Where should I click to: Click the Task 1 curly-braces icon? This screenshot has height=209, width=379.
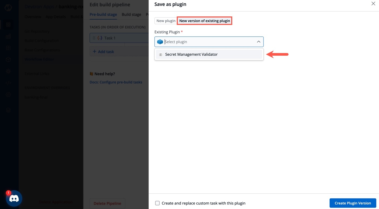(x=100, y=38)
